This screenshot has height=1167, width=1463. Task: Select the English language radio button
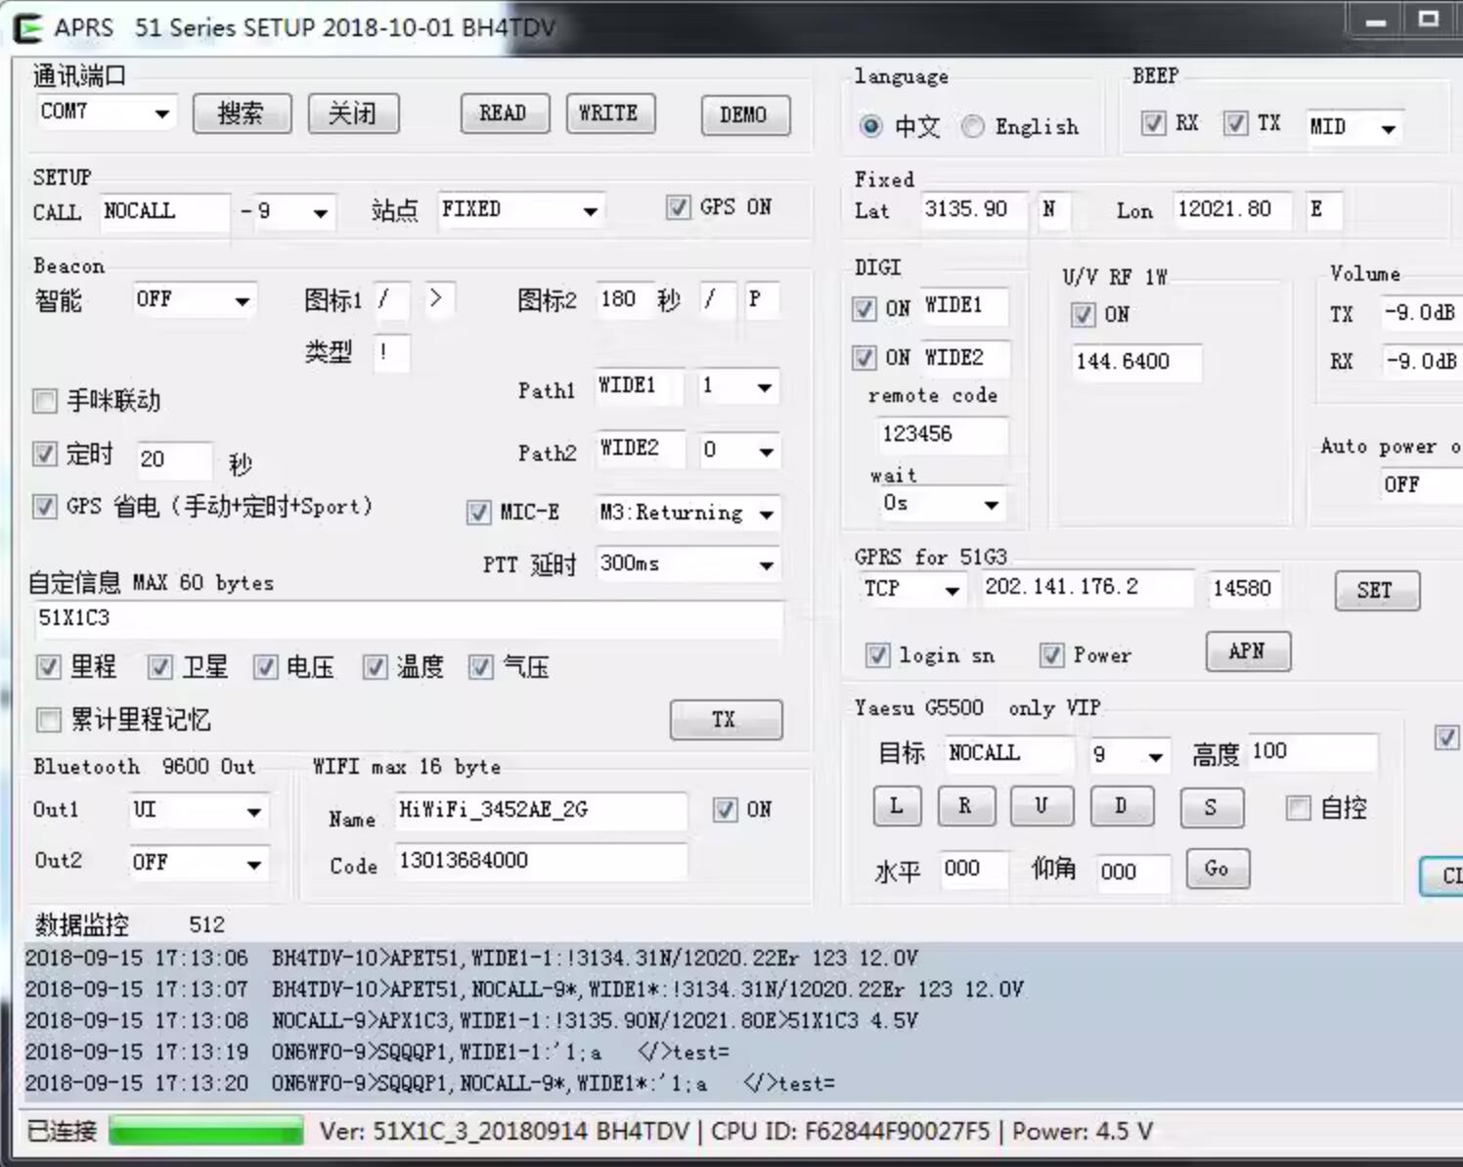coord(973,126)
